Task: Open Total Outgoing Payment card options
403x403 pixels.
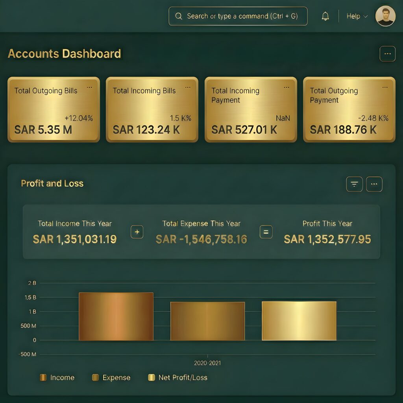Action: click(x=385, y=87)
